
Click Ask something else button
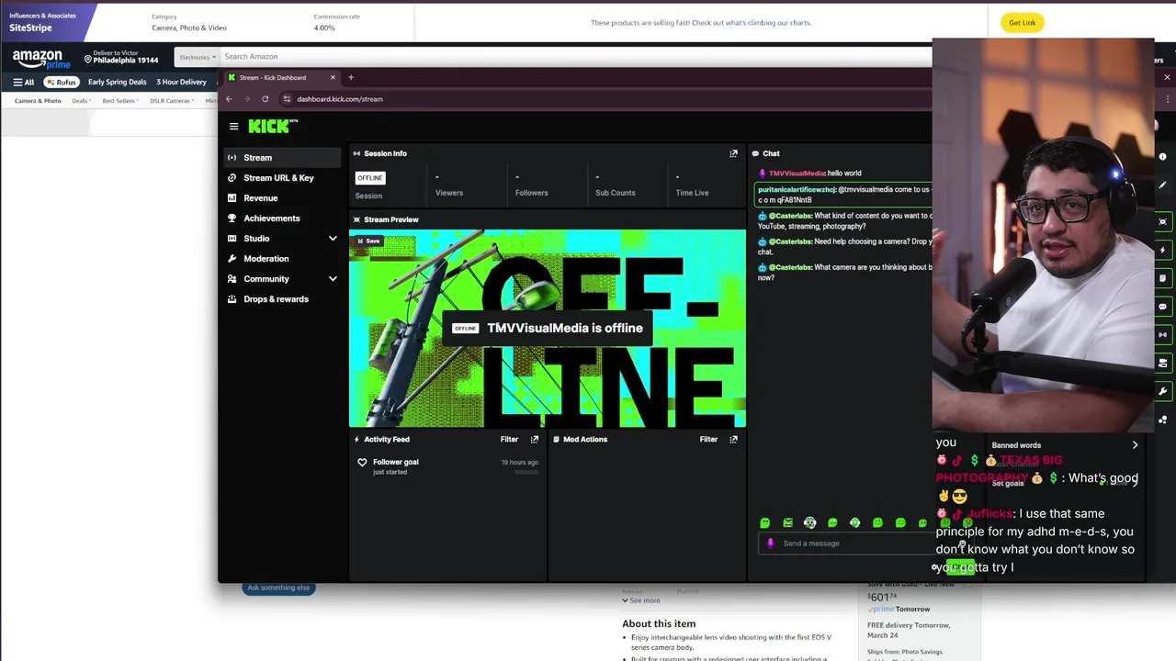[x=278, y=588]
